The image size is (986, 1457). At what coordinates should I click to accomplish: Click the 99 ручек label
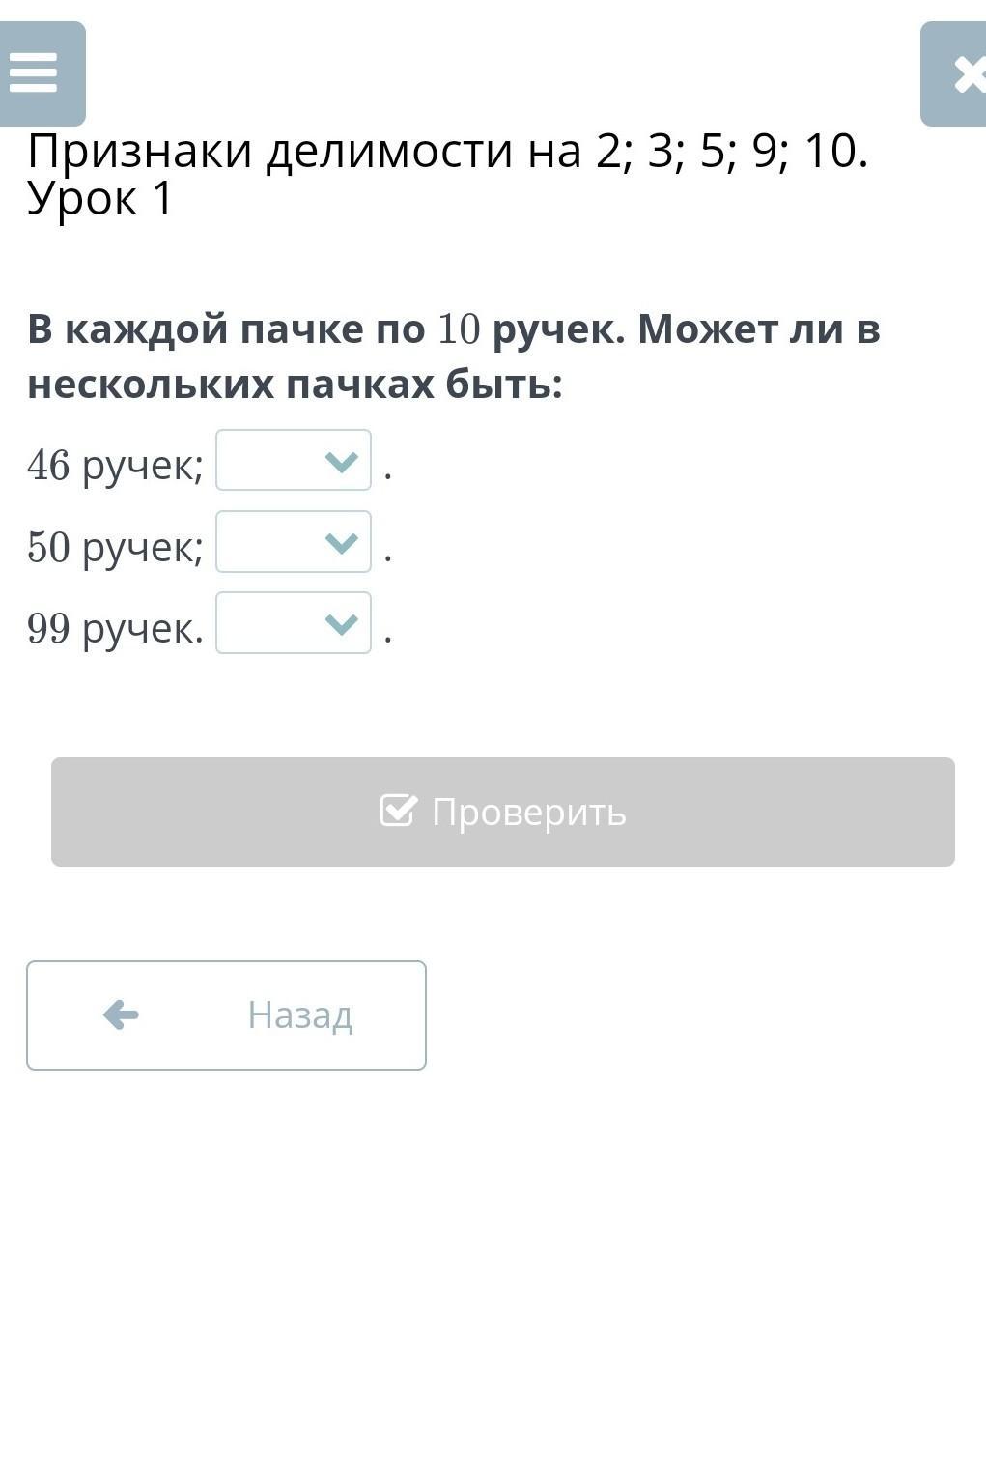[115, 628]
